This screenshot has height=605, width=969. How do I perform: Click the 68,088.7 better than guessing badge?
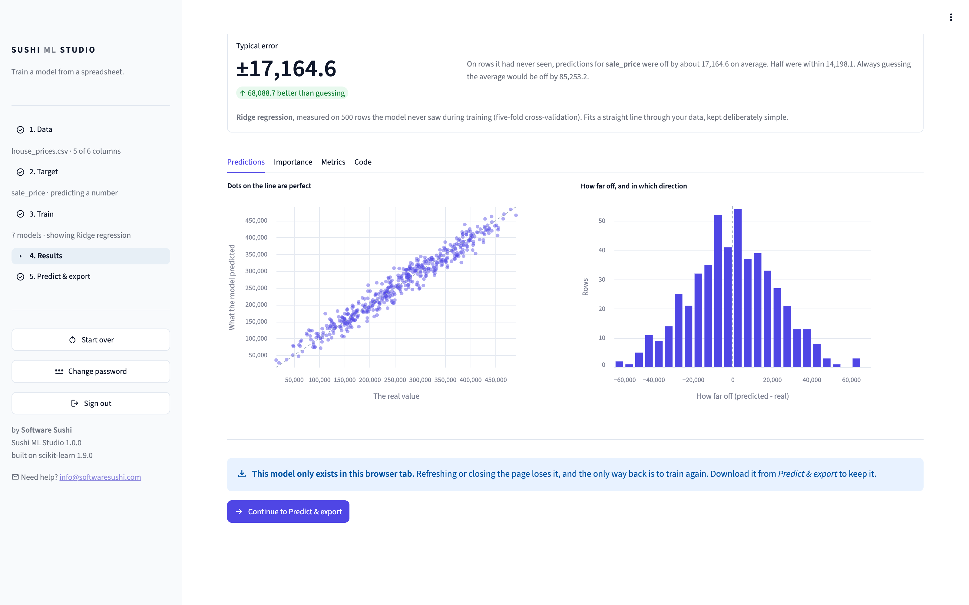coord(292,93)
